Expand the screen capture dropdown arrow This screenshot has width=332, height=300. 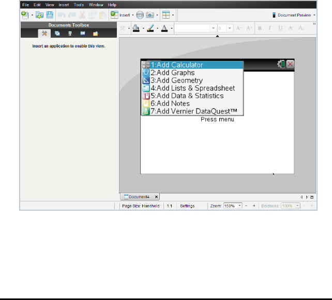point(157,15)
